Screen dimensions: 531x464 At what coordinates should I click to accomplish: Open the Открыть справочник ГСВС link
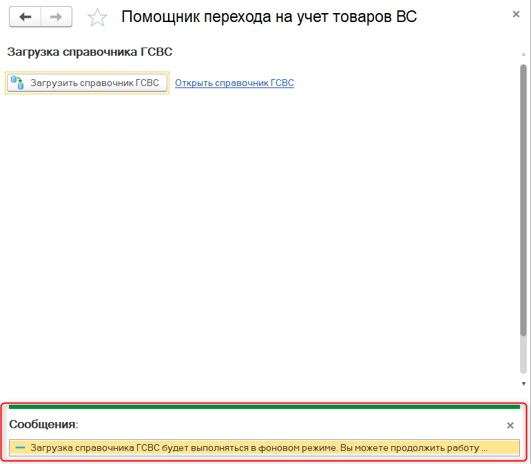[234, 83]
